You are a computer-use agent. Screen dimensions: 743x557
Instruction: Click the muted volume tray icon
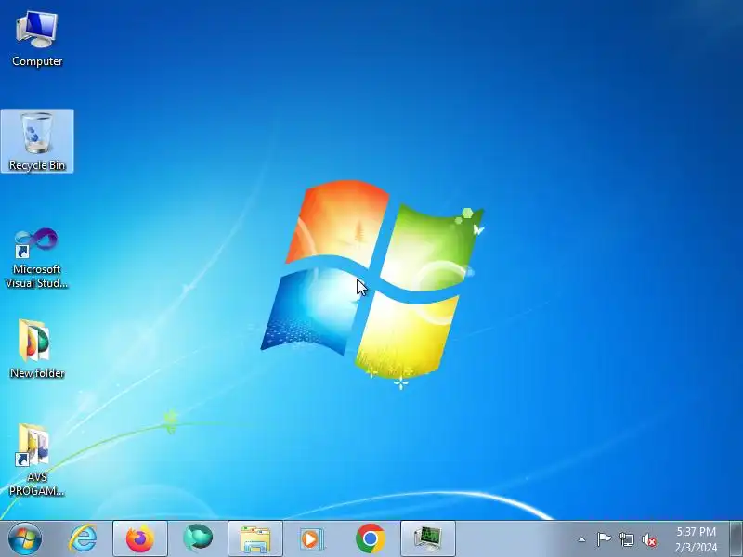tap(649, 539)
